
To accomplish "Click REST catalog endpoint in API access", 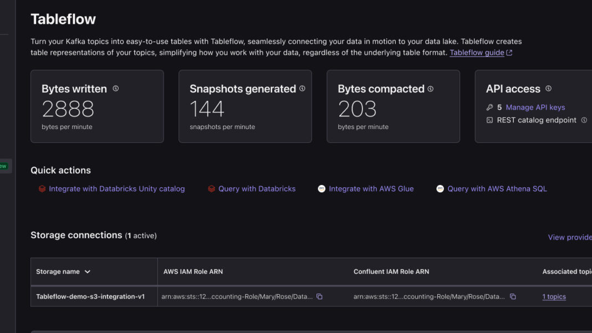I will tap(536, 120).
